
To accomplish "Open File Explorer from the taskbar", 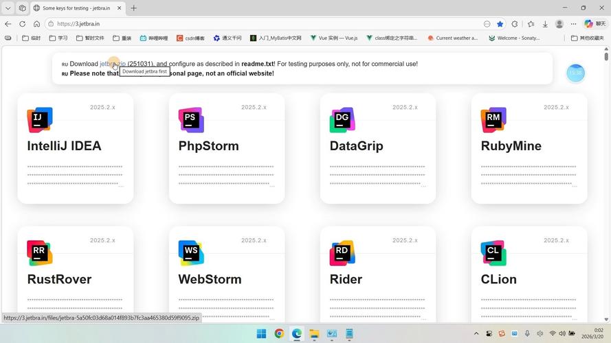I will [x=314, y=333].
